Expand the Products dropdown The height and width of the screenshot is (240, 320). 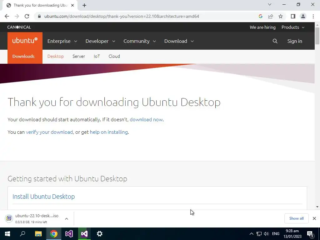(293, 27)
